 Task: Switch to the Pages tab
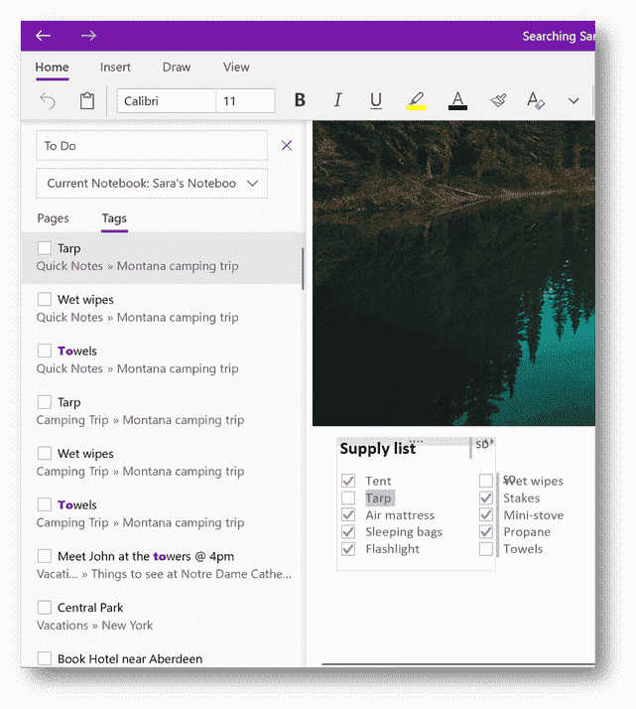53,218
